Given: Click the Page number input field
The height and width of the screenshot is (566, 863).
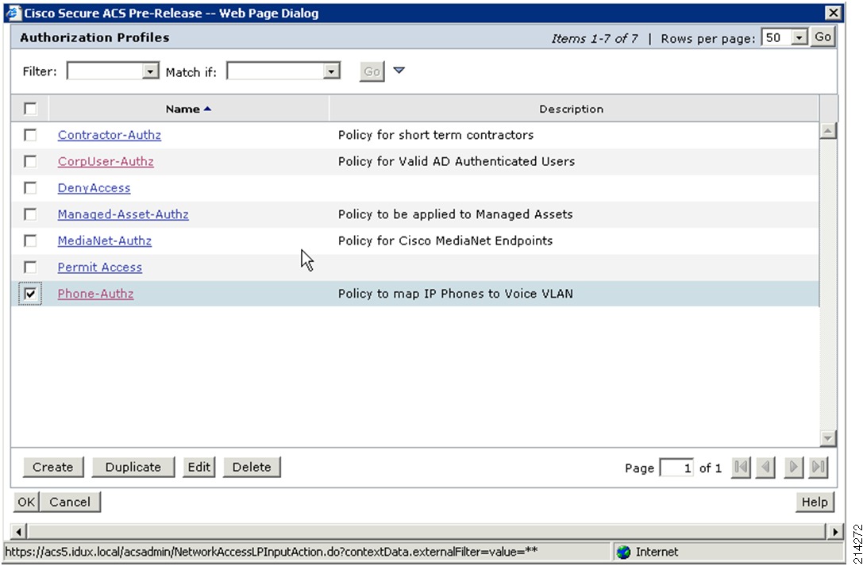Looking at the screenshot, I should click(676, 468).
